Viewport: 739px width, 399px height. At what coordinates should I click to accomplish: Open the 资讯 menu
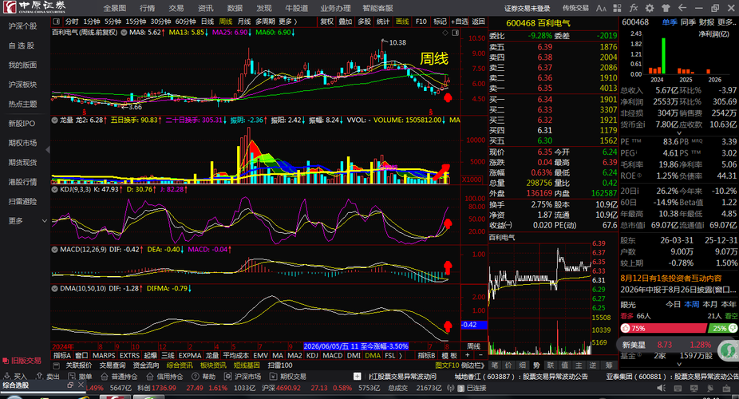point(205,8)
